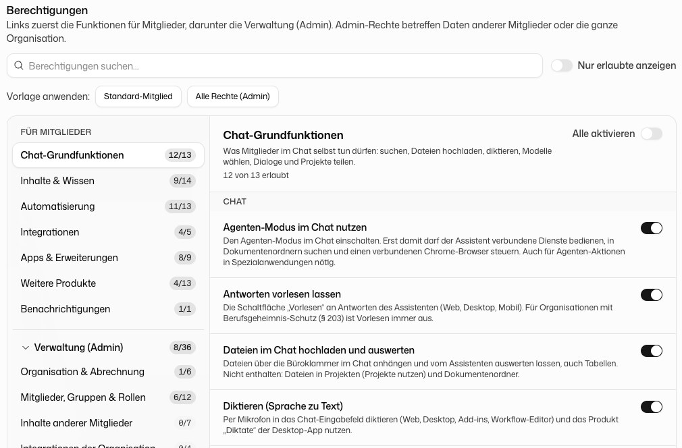Image resolution: width=682 pixels, height=448 pixels.
Task: Click the FÜR MITGLIEDER heading
Action: pyautogui.click(x=55, y=132)
